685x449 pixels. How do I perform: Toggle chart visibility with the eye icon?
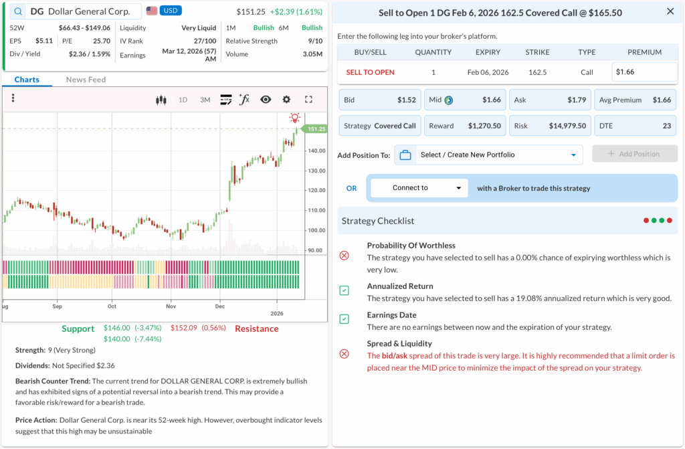pyautogui.click(x=266, y=100)
